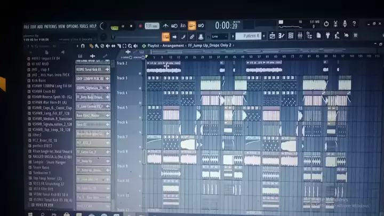The image size is (384, 216).
Task: Open the FILE menu
Action: [26, 26]
